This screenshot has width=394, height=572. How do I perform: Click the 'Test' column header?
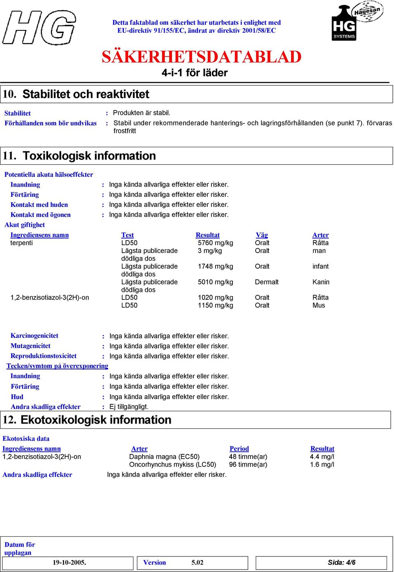tap(127, 235)
